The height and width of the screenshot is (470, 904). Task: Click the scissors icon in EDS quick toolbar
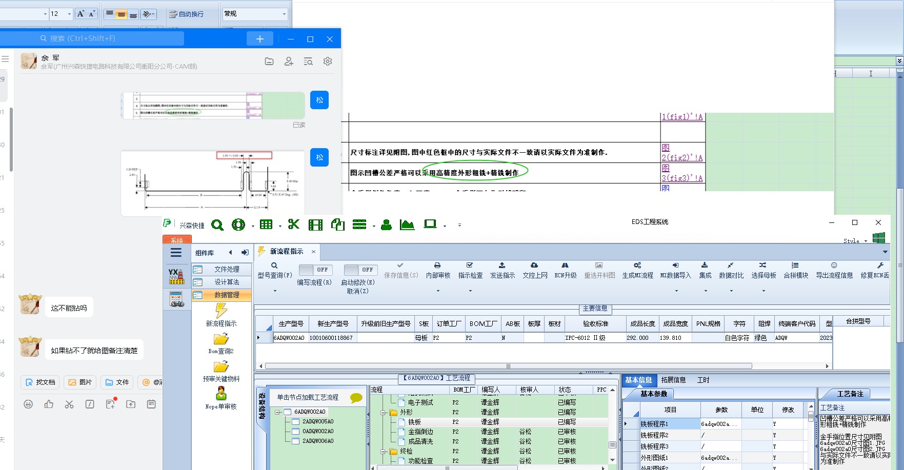click(294, 224)
